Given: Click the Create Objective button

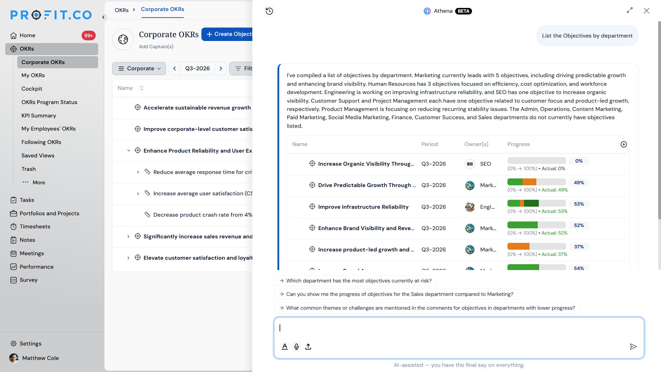Looking at the screenshot, I should [227, 34].
